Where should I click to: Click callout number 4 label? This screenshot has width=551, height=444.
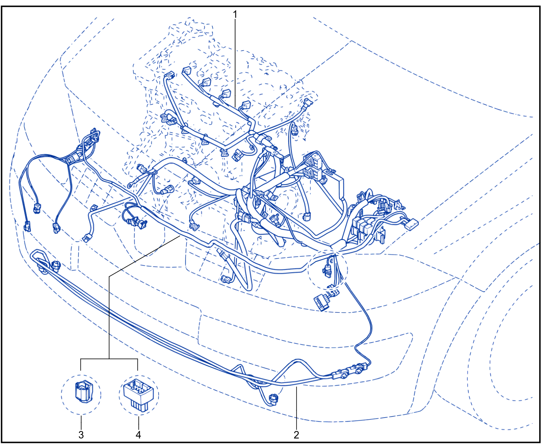pyautogui.click(x=138, y=435)
